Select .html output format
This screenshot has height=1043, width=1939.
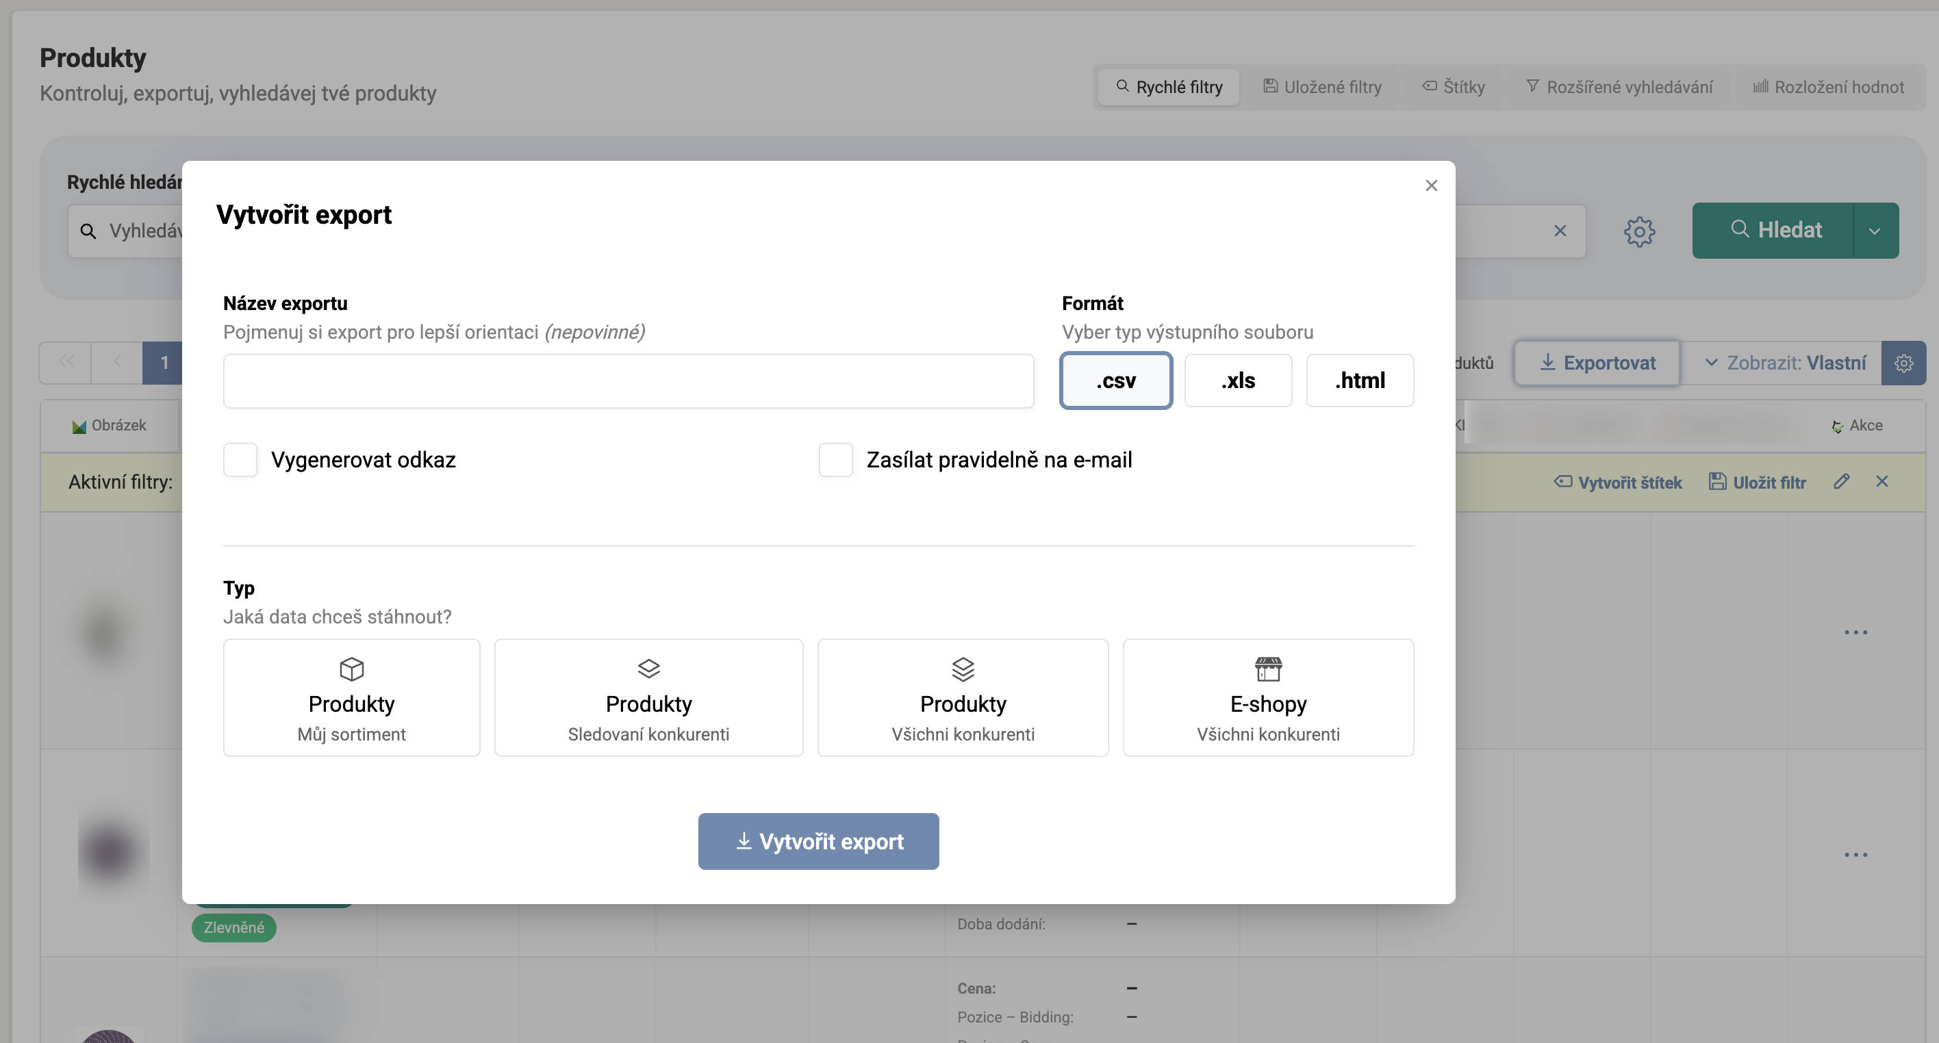coord(1359,381)
